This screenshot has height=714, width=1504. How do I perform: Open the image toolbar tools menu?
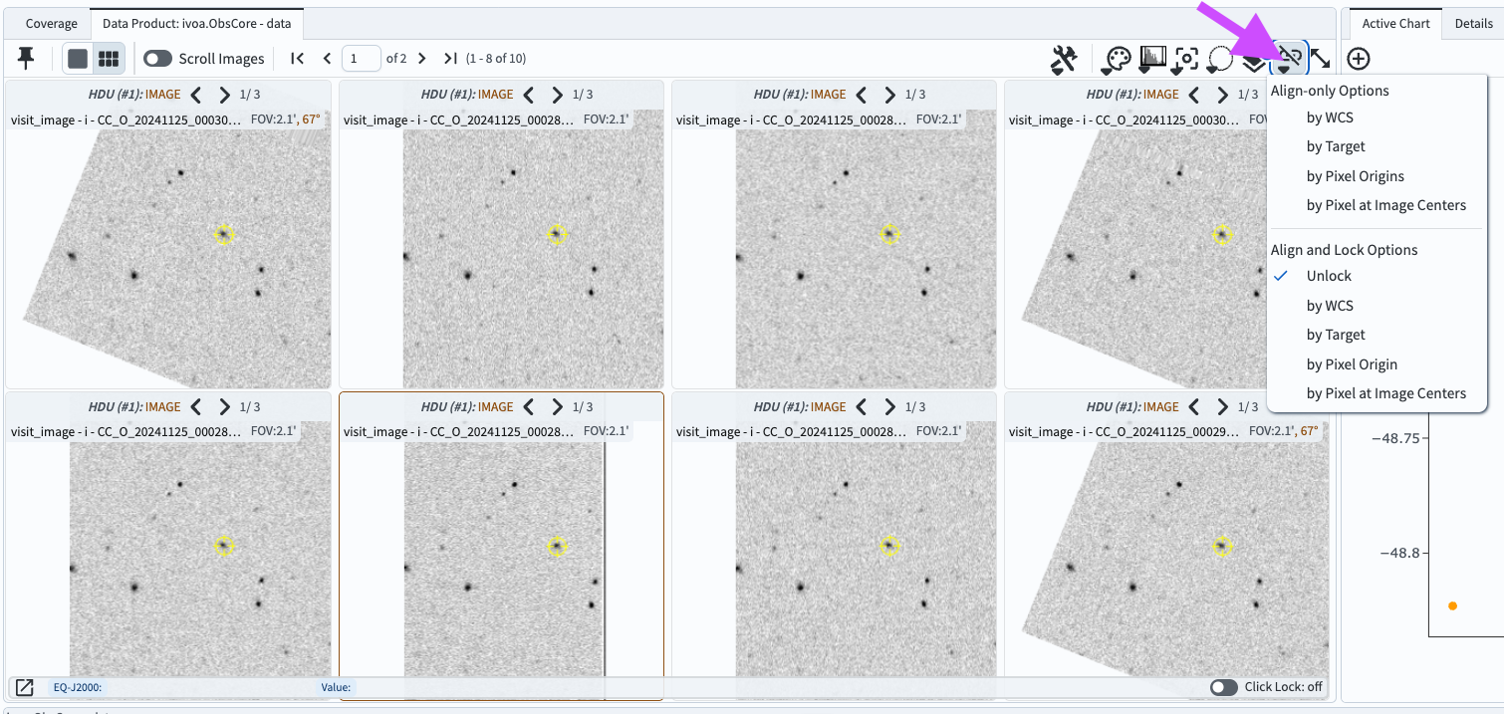(x=1063, y=58)
